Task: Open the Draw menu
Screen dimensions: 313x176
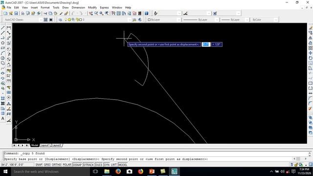Action: [66, 7]
